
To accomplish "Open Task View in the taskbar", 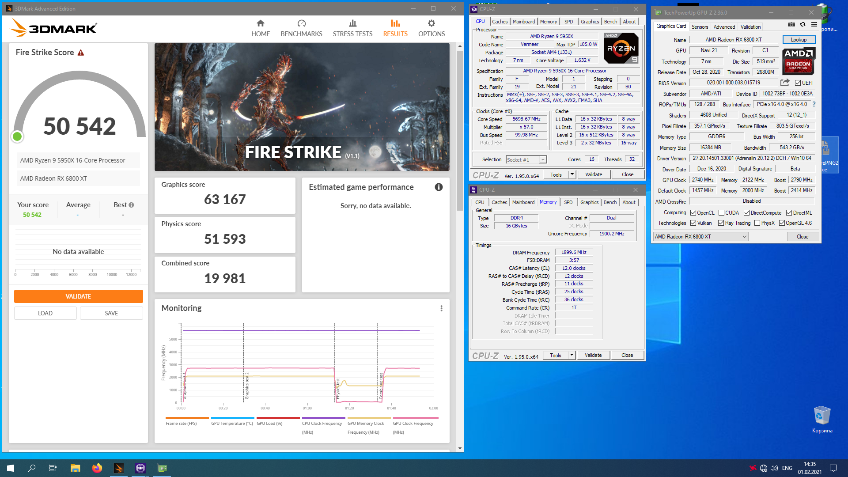I will [x=53, y=468].
